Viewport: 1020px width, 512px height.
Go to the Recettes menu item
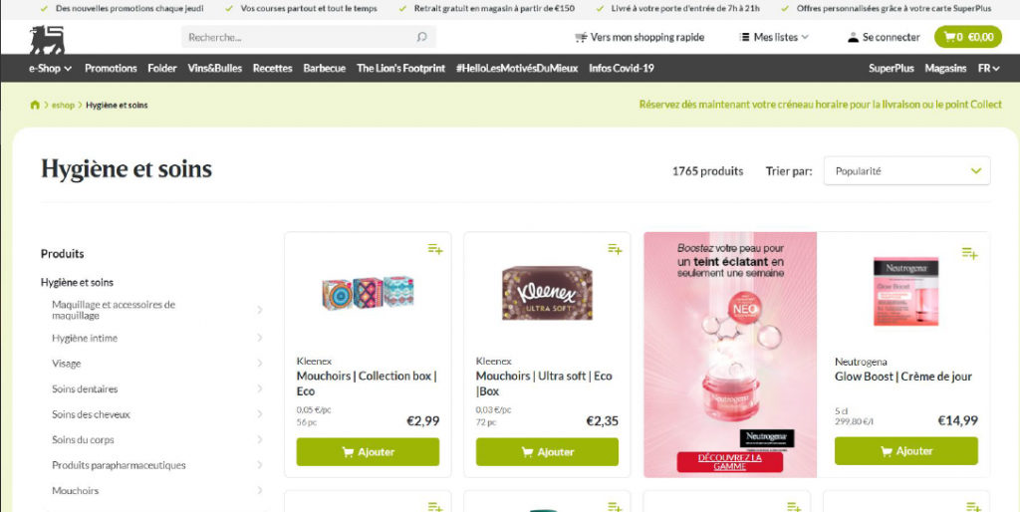coord(273,69)
